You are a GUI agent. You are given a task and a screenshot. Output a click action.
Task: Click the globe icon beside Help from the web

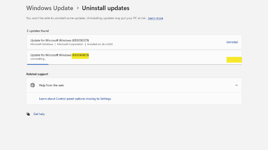tap(32, 85)
